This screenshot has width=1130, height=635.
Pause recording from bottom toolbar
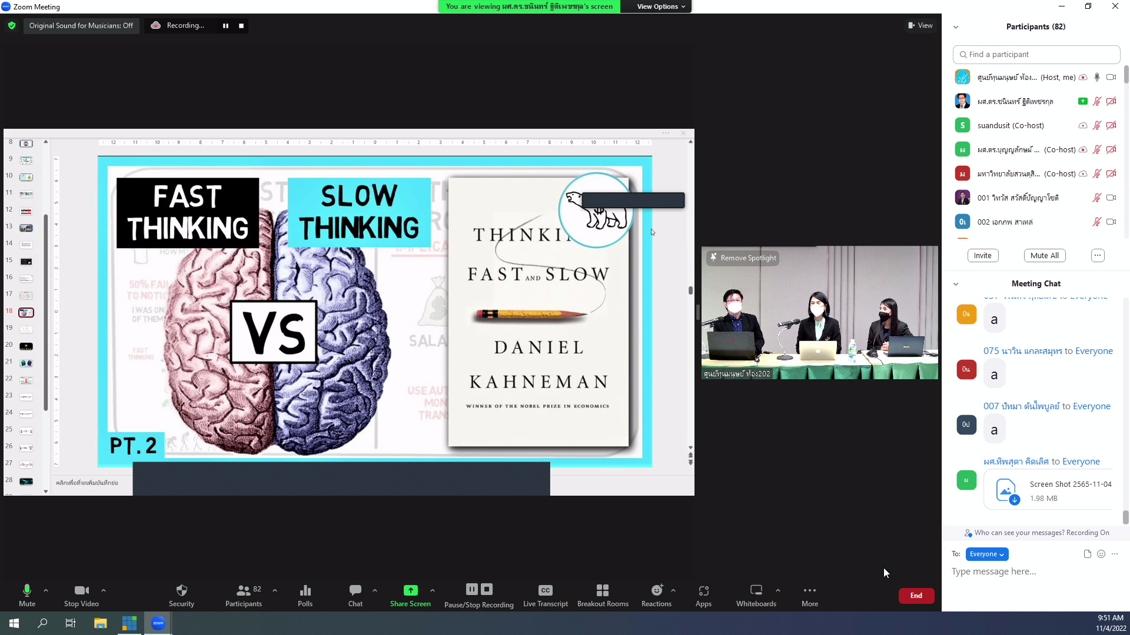[x=472, y=589]
